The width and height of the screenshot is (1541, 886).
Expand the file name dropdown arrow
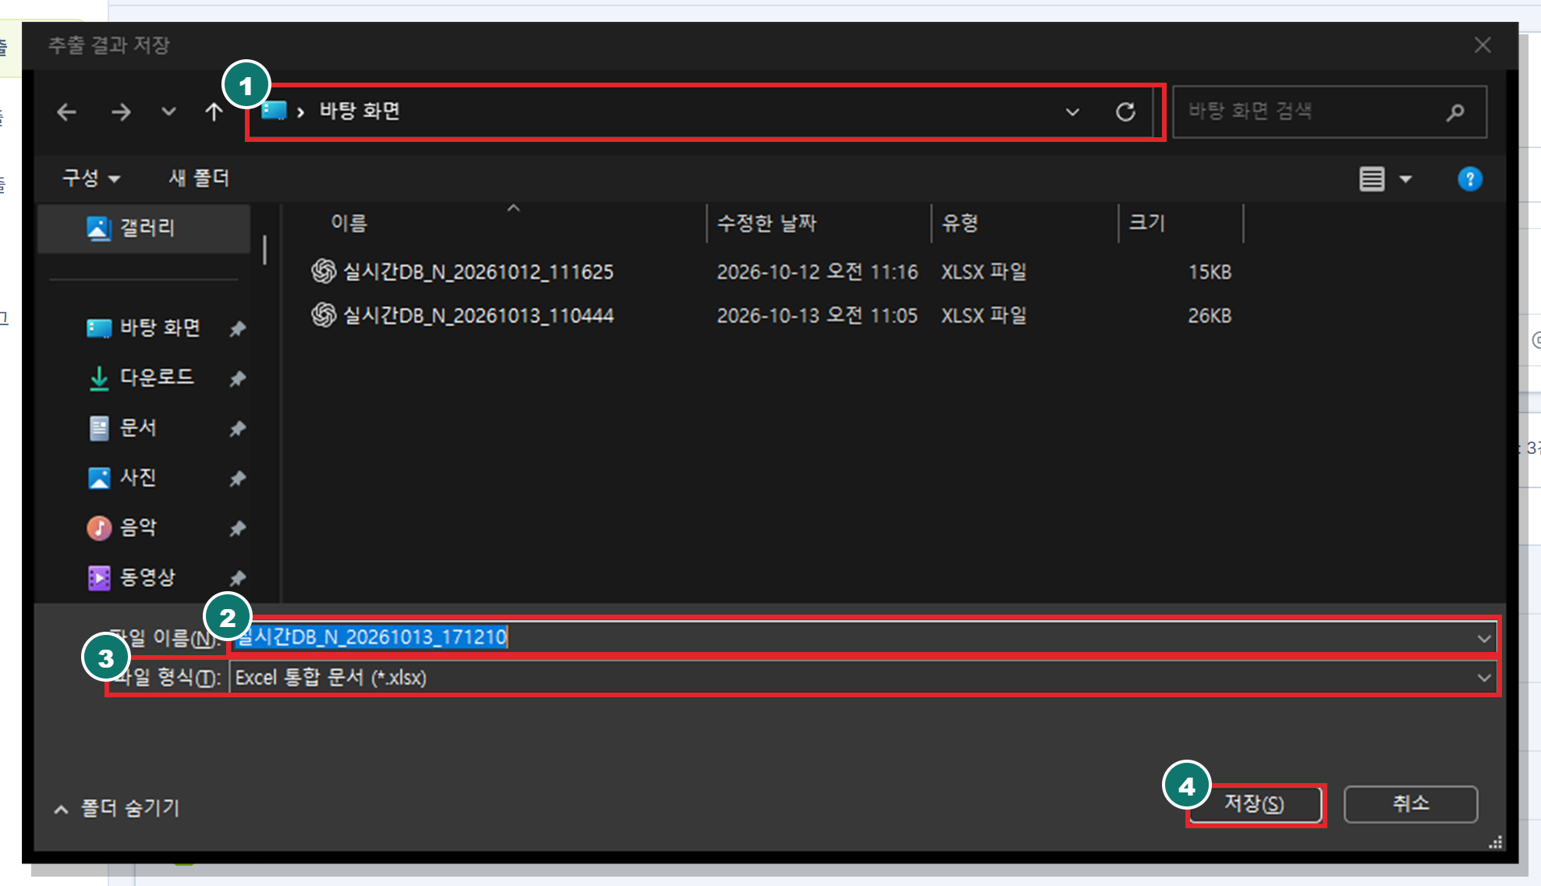pos(1483,639)
